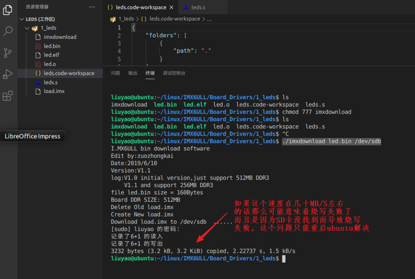Click the "Delete Old load.imx" terminal line
The image size is (415, 279).
pyautogui.click(x=142, y=207)
